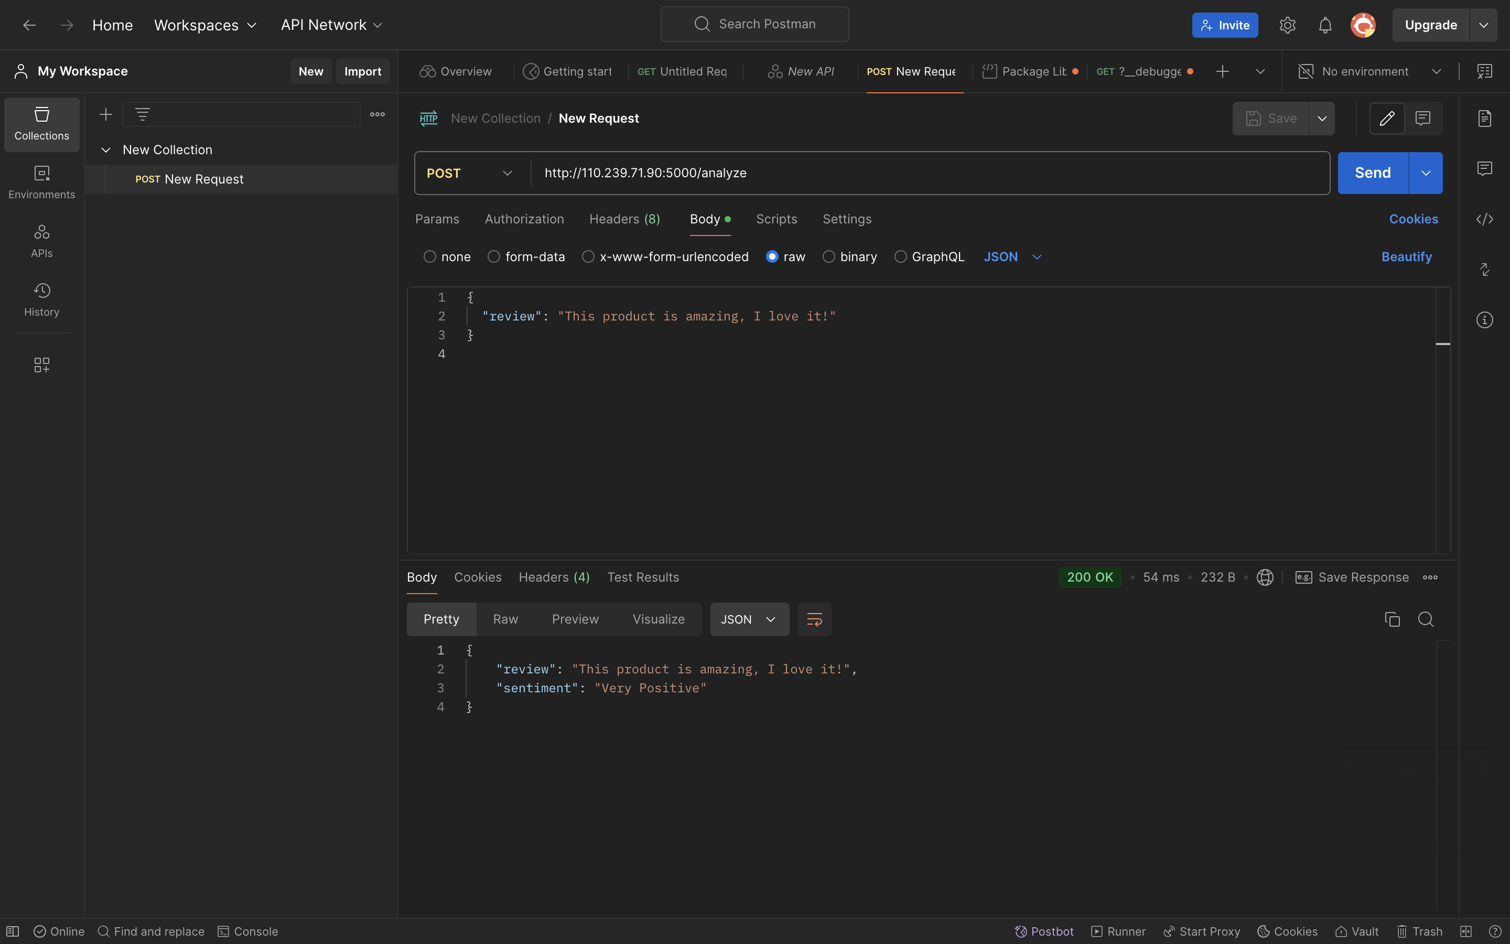Switch to the request Headers (8) tab
The image size is (1510, 944).
click(x=624, y=219)
